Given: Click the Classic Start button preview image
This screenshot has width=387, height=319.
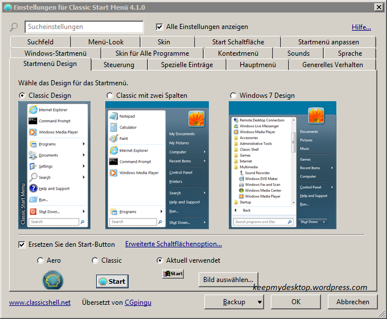Looking at the screenshot, I should click(x=112, y=281).
